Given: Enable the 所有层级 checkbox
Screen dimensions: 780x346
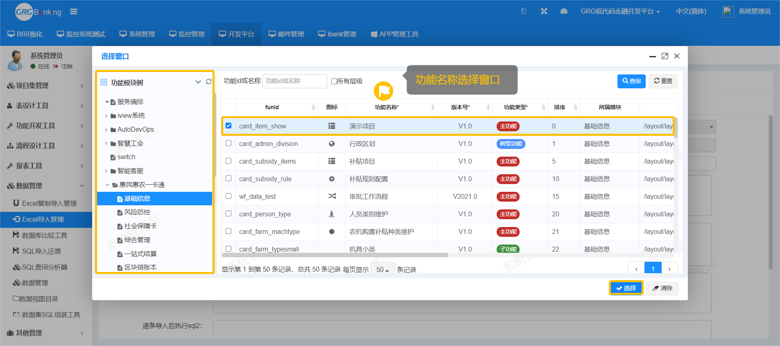Looking at the screenshot, I should [x=334, y=81].
